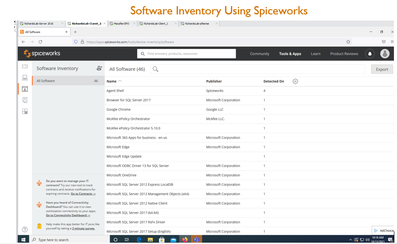
Task: Open the Learn menu
Action: click(315, 54)
